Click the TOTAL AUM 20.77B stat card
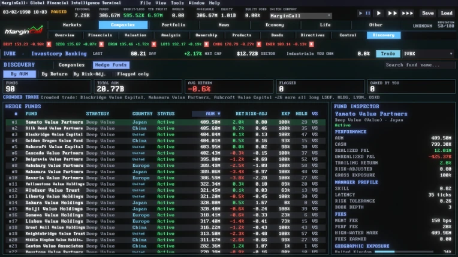 click(x=138, y=87)
